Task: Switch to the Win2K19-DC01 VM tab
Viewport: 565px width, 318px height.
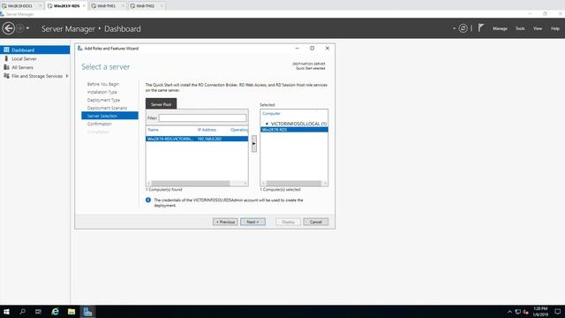Action: point(20,6)
